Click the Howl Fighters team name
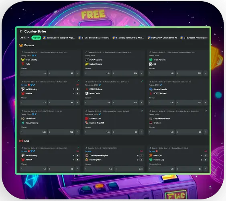 point(95,160)
